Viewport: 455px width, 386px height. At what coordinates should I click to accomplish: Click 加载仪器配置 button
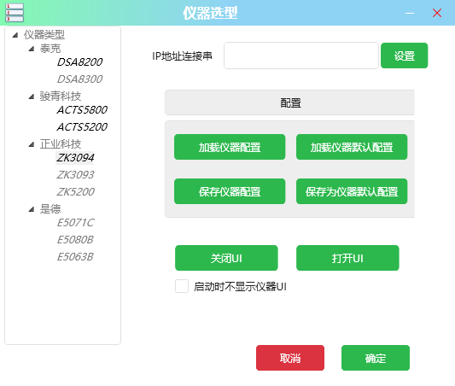point(230,147)
